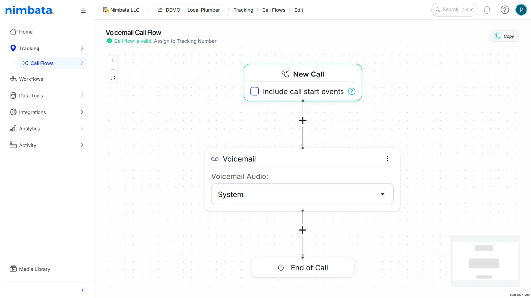Expand the Analytics section chevron
531x298 pixels.
(82, 129)
